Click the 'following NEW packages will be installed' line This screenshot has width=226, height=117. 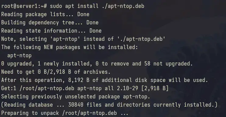tap(70, 47)
